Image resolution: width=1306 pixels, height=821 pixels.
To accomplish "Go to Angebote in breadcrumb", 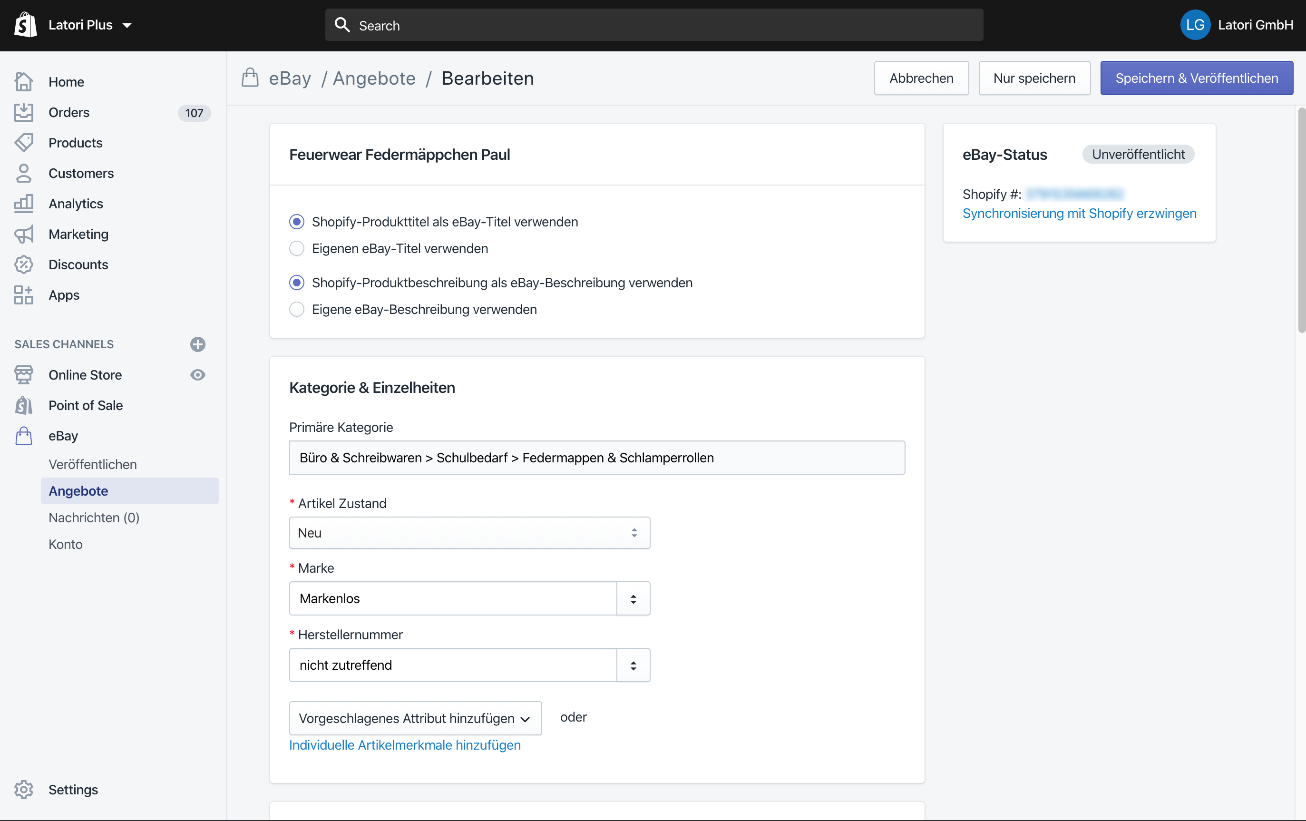I will [374, 78].
